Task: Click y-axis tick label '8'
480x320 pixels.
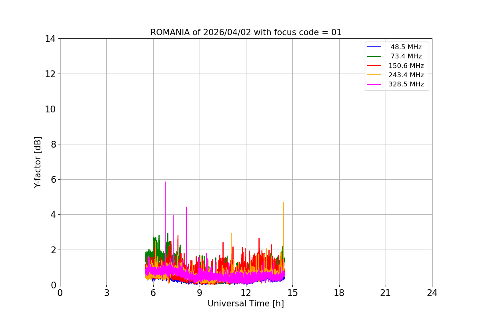Action: (x=53, y=144)
